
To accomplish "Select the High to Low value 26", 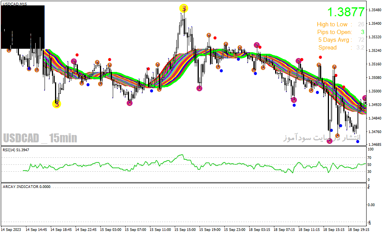I will click(x=361, y=24).
